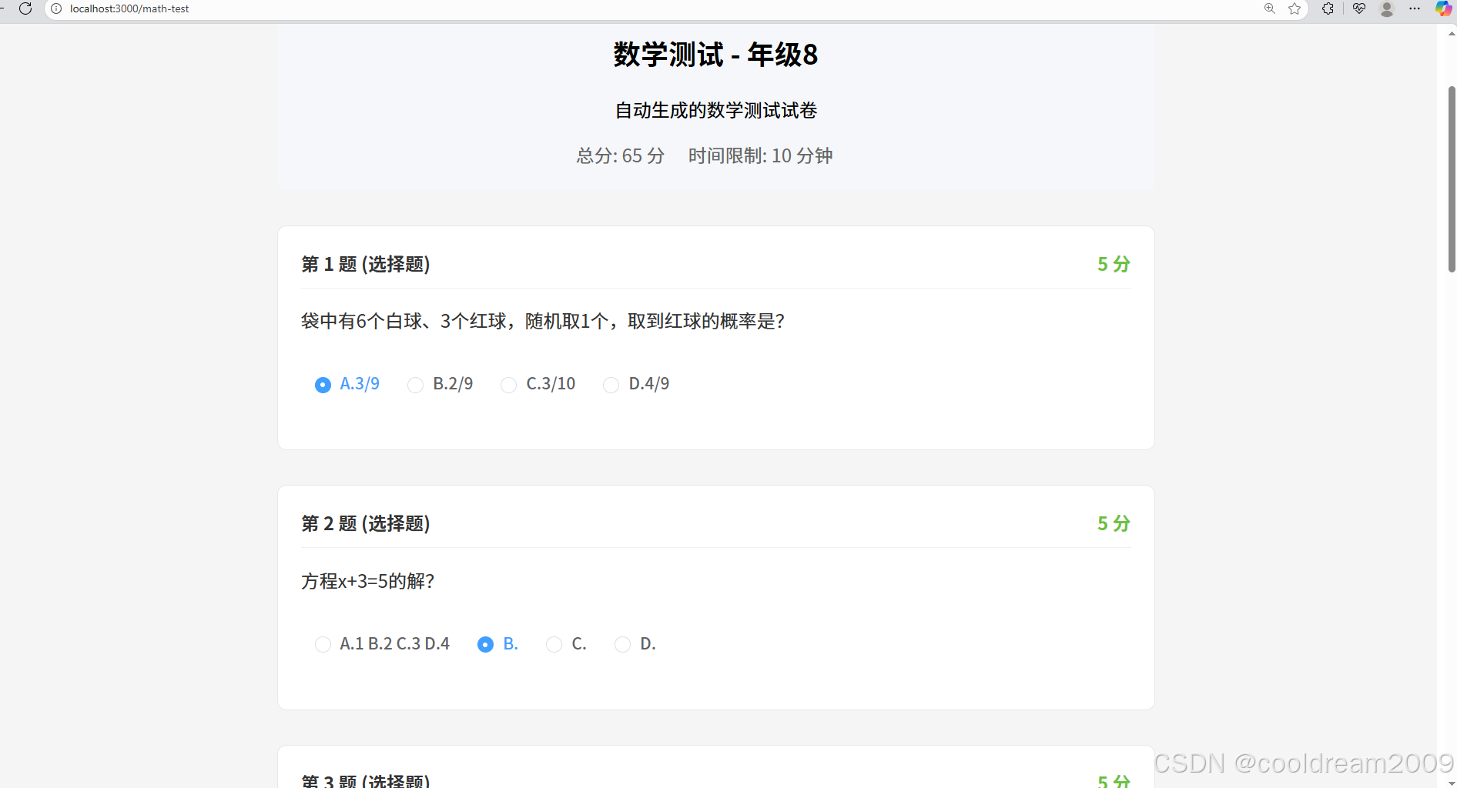Open the user profile avatar icon
Screen dimensions: 1457x788
pos(1387,8)
